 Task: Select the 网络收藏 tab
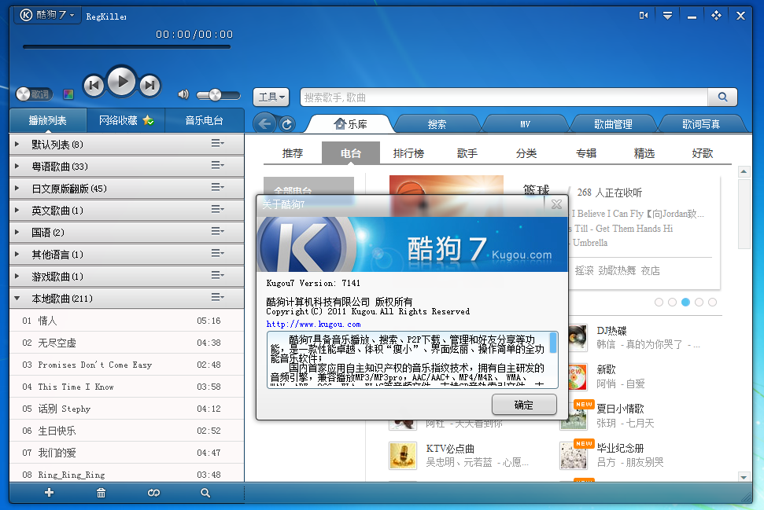[126, 120]
